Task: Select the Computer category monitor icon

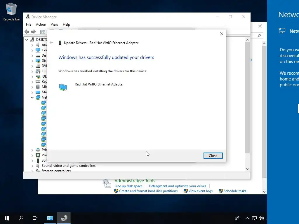Action: (38, 50)
